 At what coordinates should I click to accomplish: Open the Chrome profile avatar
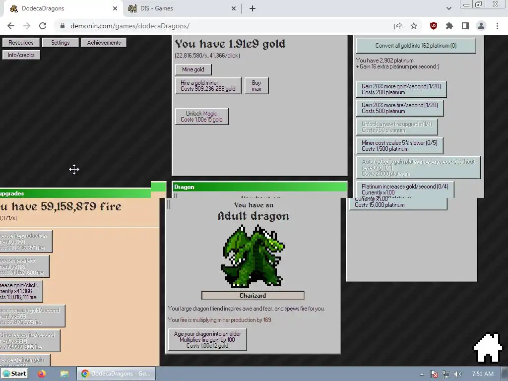tap(481, 26)
